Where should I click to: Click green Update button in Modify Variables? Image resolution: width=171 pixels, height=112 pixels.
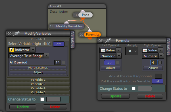tap(23, 107)
